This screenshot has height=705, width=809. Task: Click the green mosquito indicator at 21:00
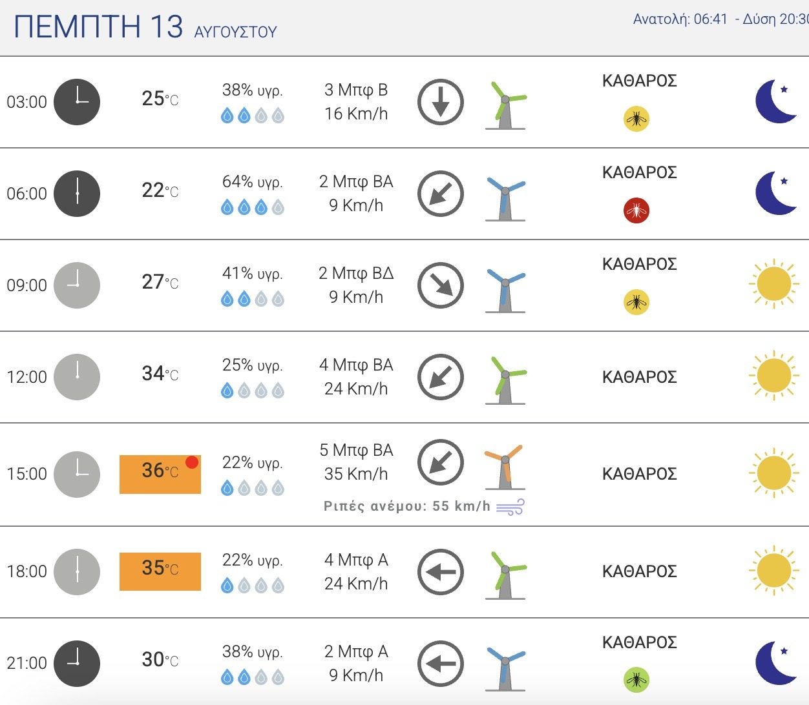636,679
